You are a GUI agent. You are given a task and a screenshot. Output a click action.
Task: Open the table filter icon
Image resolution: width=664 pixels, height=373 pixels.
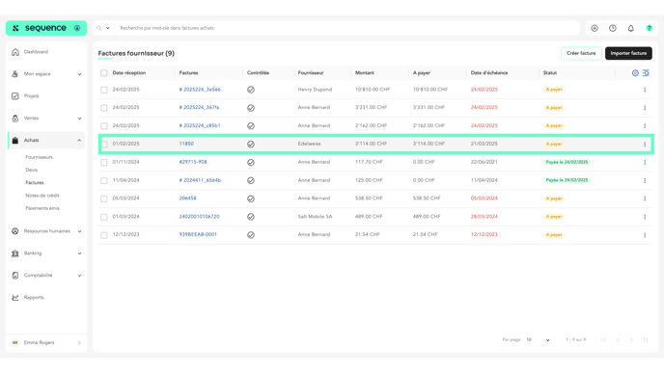click(646, 73)
